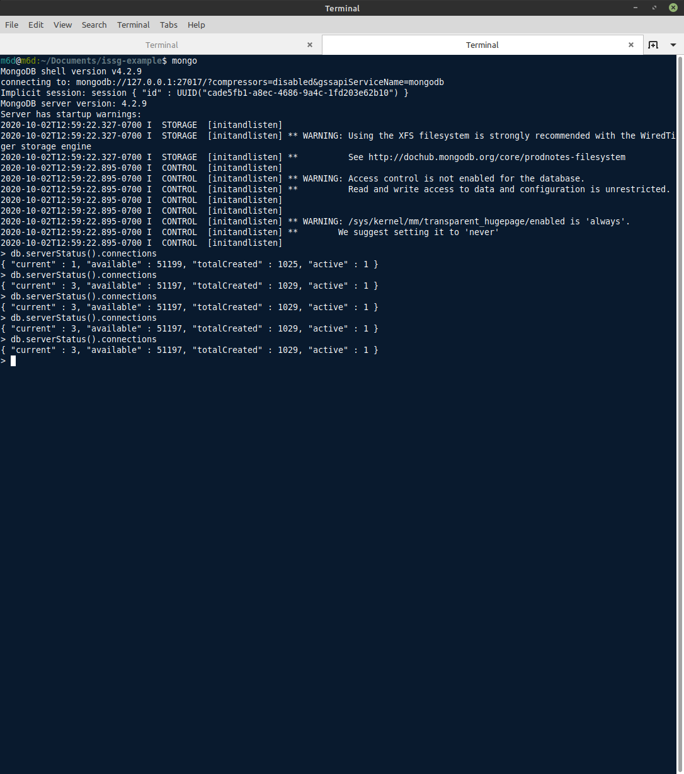Open the Edit menu
The width and height of the screenshot is (684, 774).
click(x=36, y=25)
